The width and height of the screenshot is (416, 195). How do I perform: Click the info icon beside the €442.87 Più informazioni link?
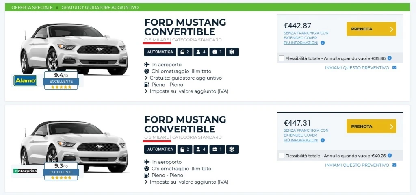[323, 43]
